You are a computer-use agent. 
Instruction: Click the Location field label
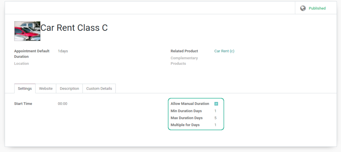point(21,64)
